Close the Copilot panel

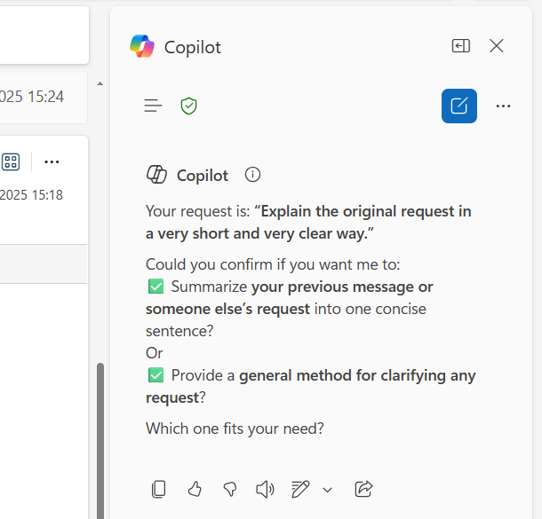click(x=497, y=45)
